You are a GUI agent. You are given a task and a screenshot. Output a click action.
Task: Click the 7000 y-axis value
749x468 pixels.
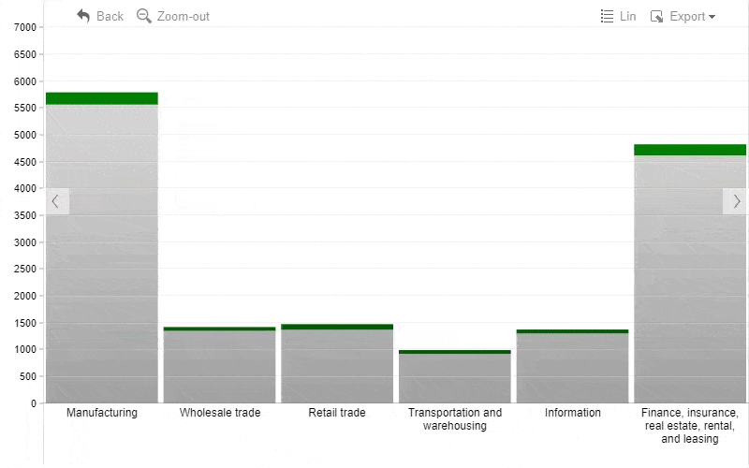coord(25,27)
